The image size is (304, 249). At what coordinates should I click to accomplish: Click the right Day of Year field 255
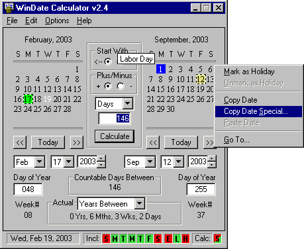201,189
